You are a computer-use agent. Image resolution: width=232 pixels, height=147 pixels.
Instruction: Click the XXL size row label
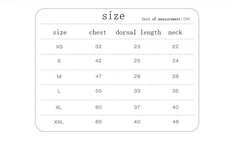pos(59,122)
